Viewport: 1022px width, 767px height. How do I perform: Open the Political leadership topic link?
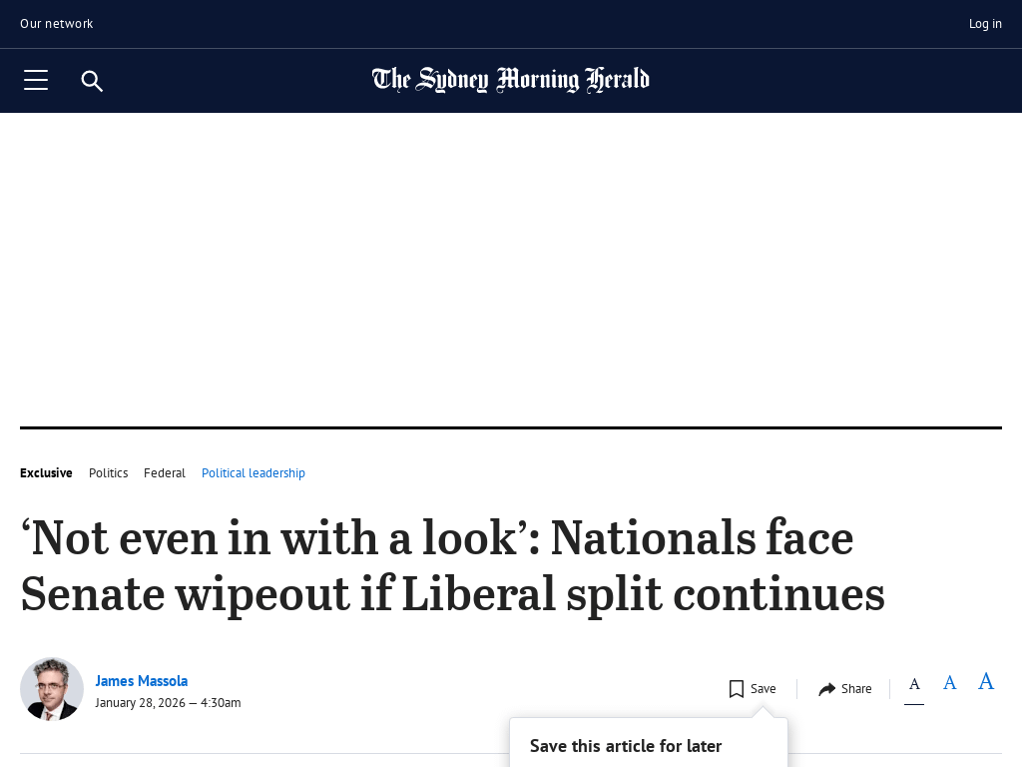[x=254, y=473]
